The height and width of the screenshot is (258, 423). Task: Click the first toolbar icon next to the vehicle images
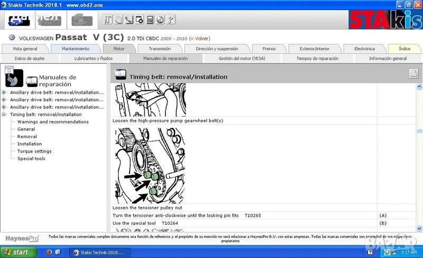pos(107,21)
